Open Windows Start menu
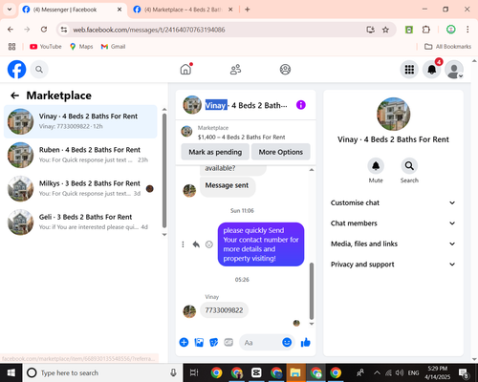The width and height of the screenshot is (478, 382). click(11, 372)
